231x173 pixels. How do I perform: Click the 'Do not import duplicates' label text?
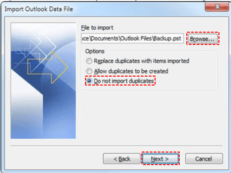click(x=124, y=81)
